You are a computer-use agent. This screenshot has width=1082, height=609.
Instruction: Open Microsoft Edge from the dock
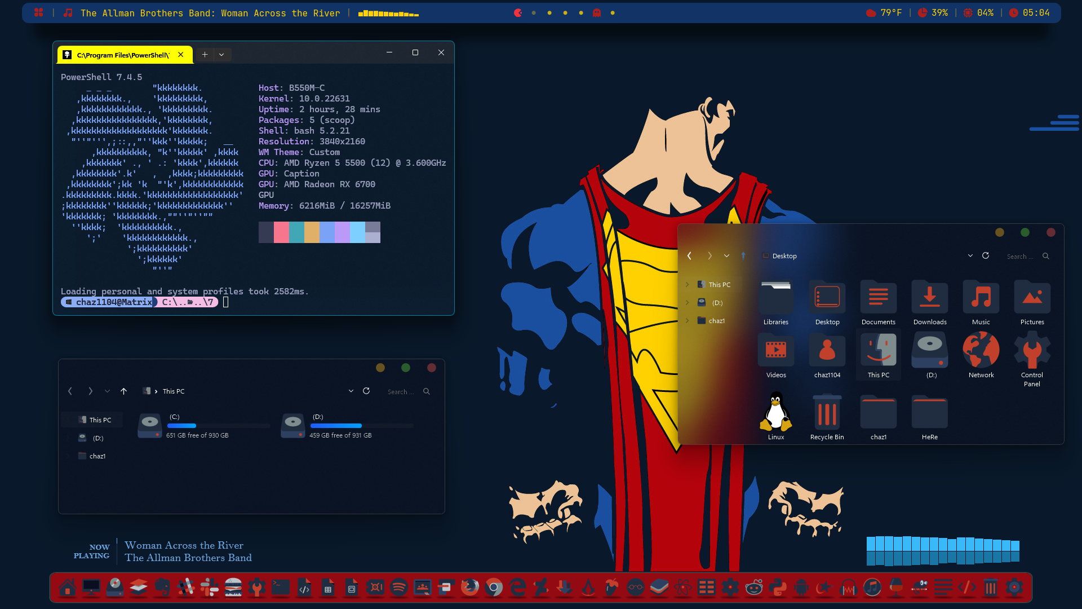click(x=517, y=588)
